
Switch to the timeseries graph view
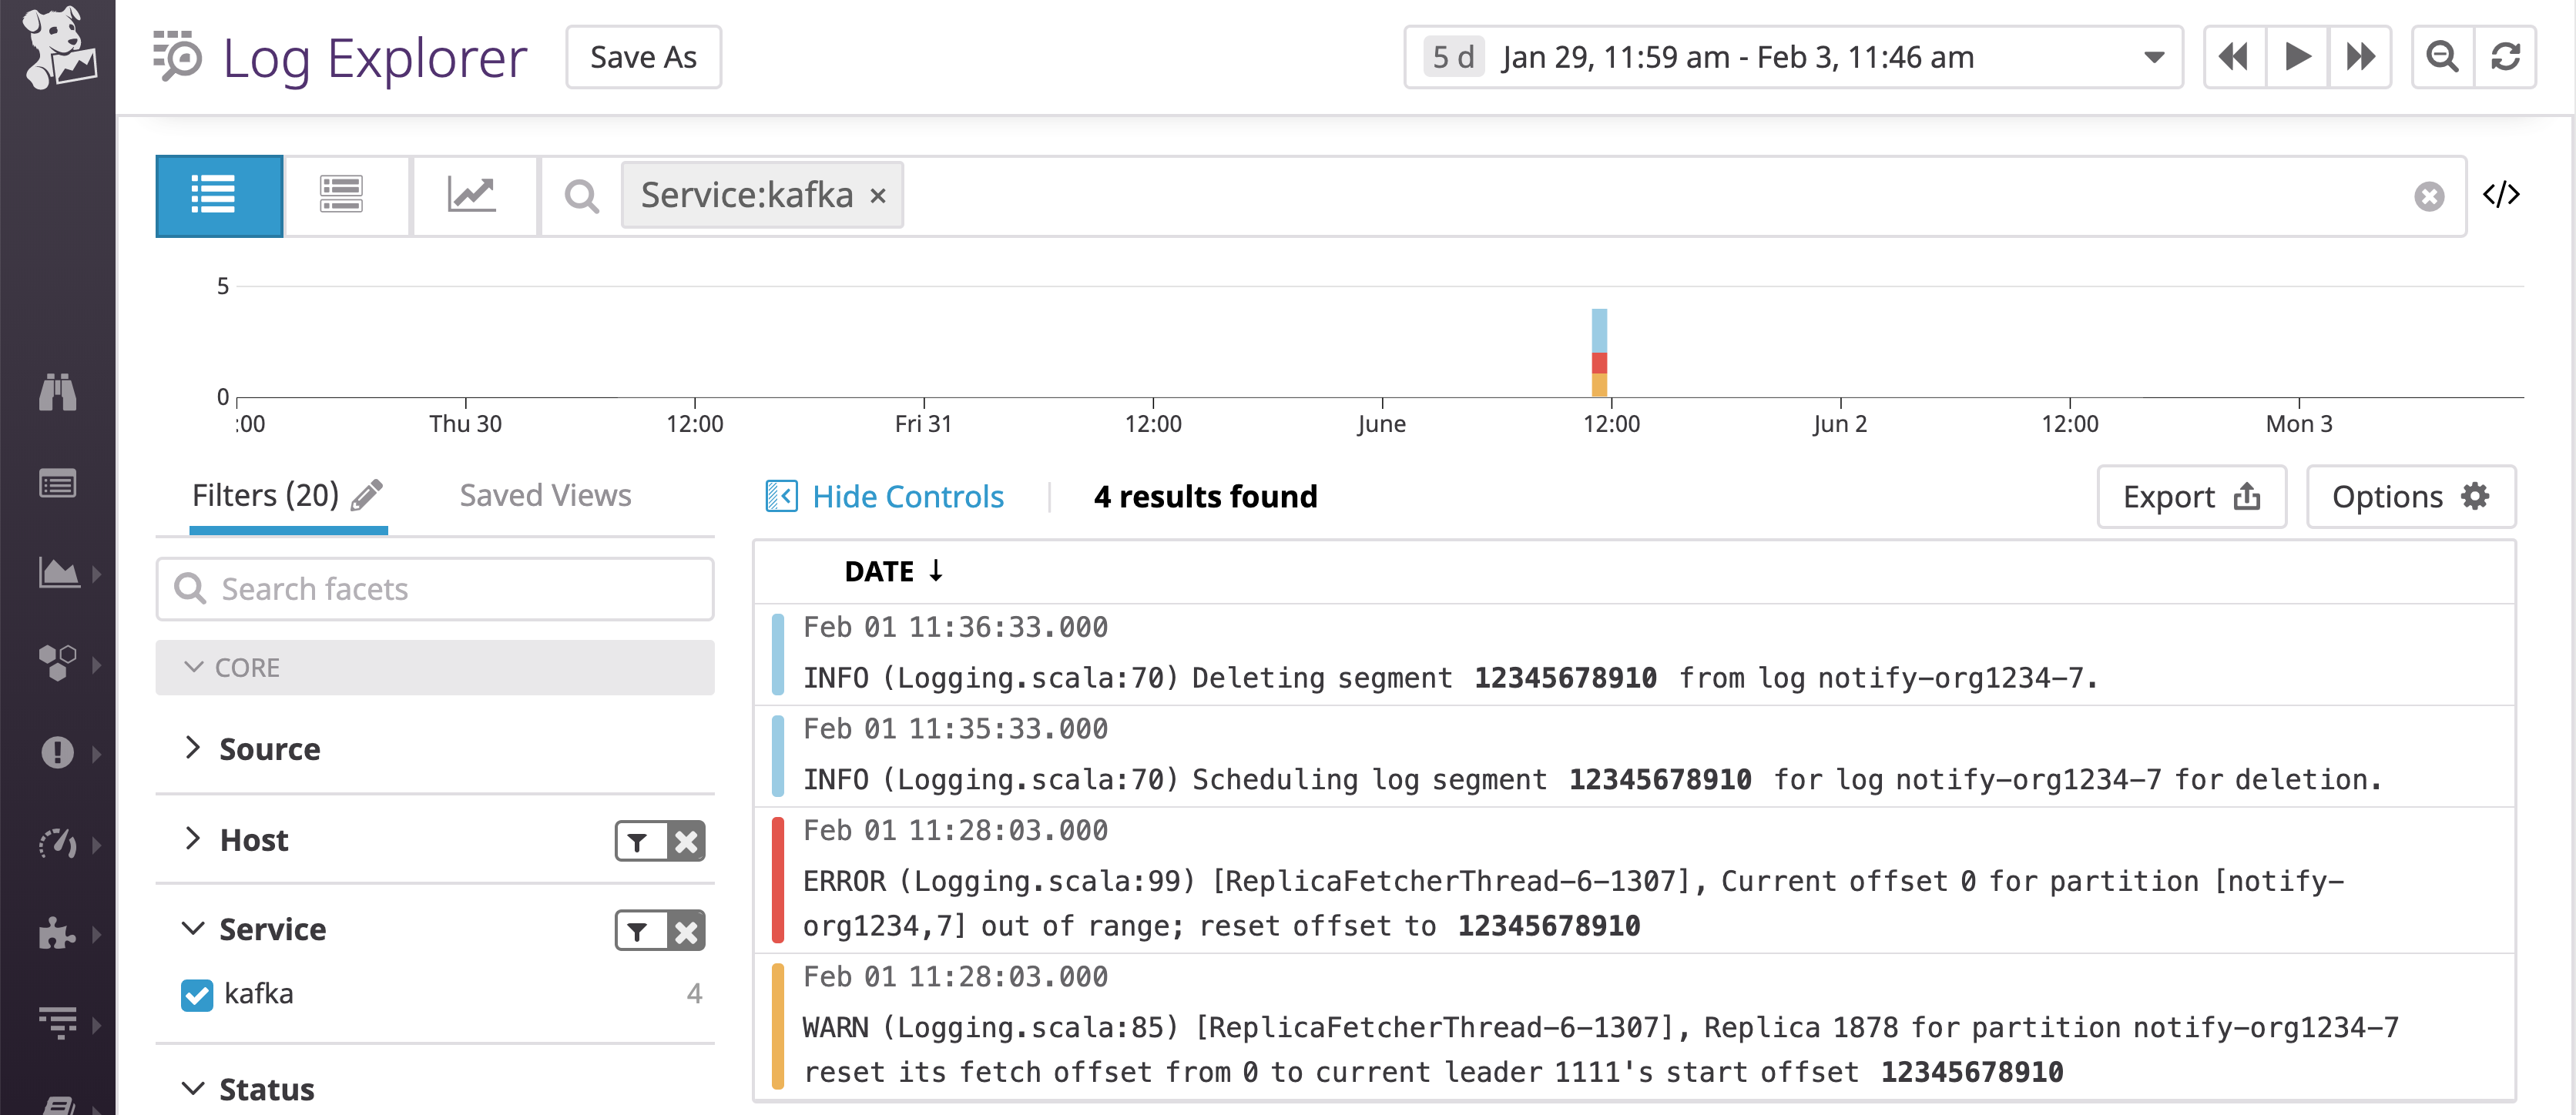pos(474,195)
